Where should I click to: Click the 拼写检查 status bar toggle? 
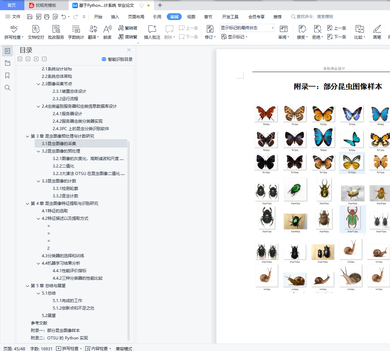[69, 349]
